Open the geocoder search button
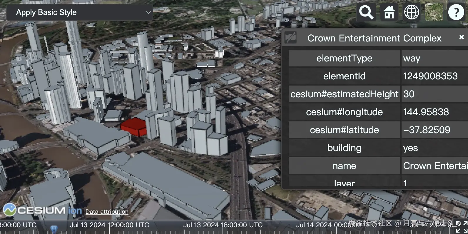 366,12
